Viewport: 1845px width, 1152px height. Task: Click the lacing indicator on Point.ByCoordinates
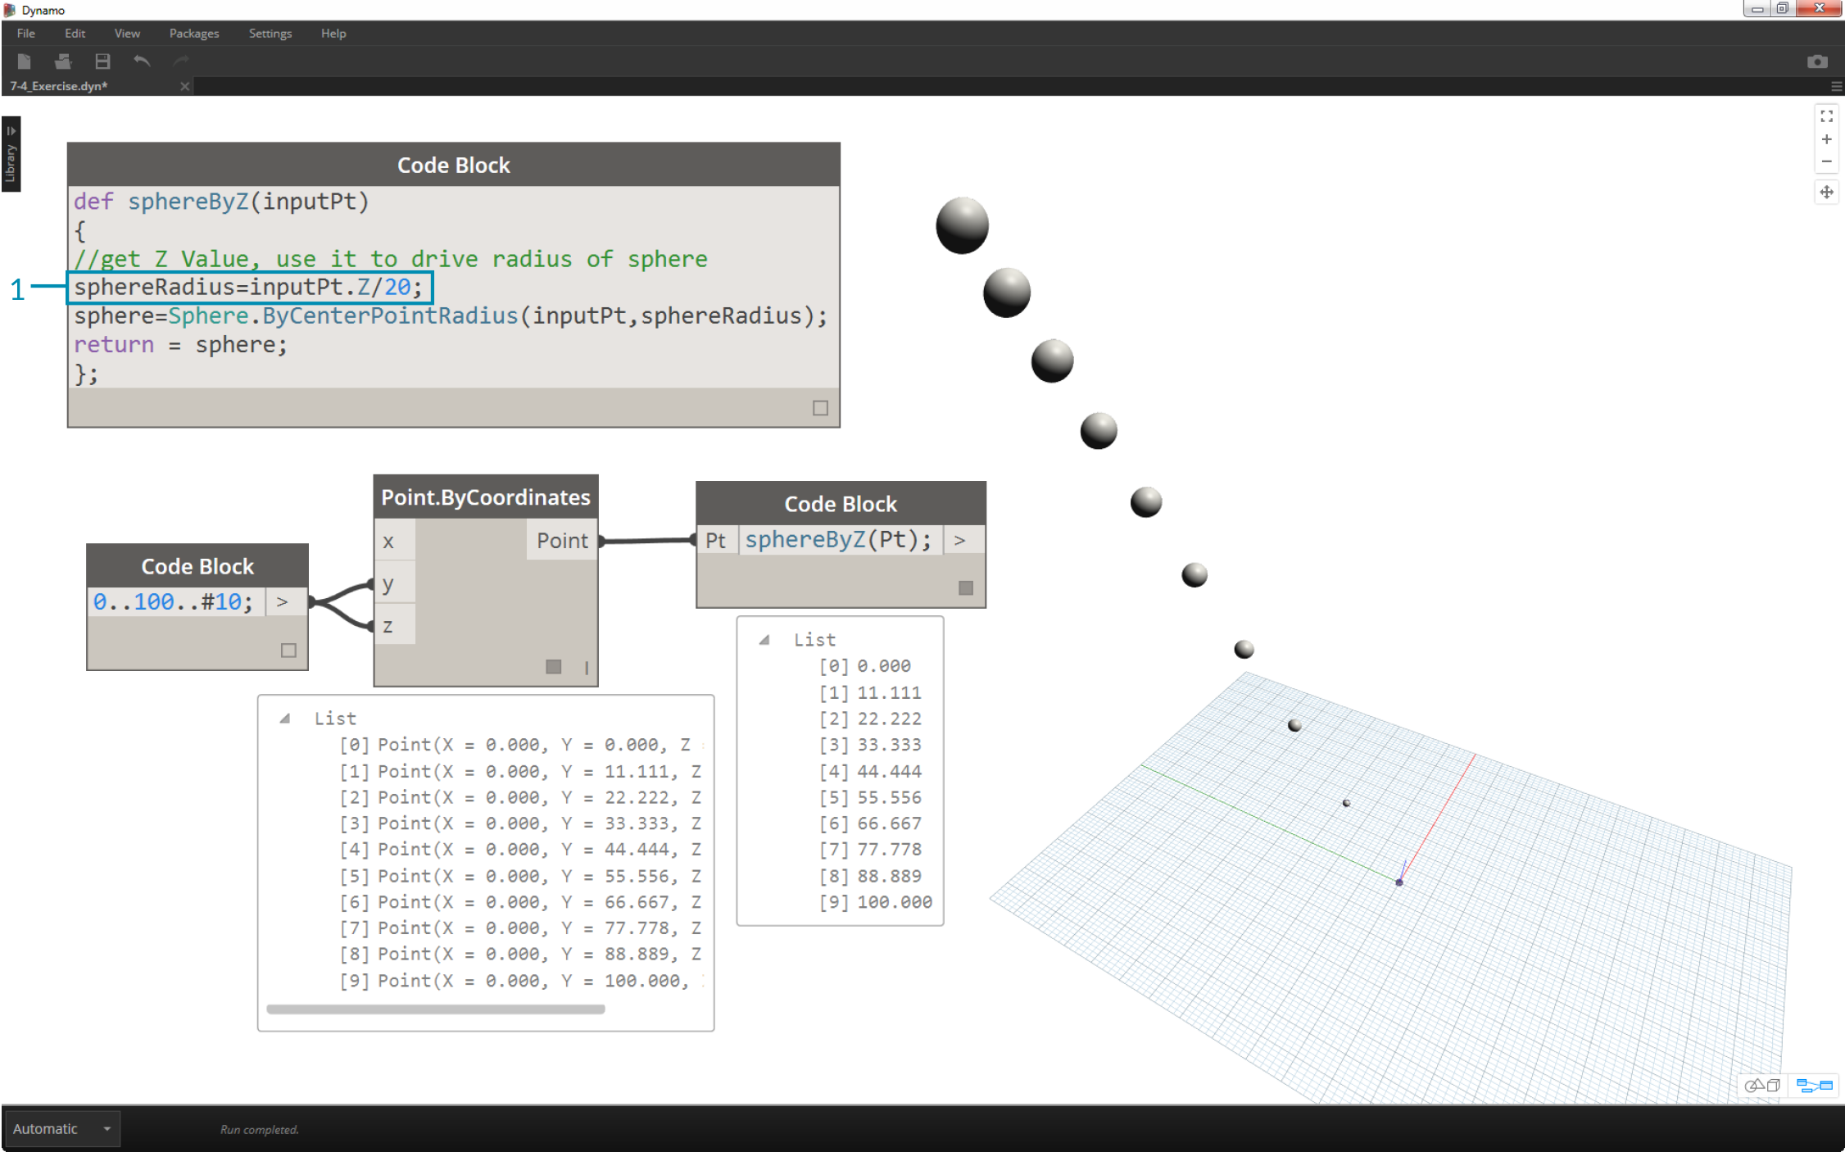pos(587,668)
